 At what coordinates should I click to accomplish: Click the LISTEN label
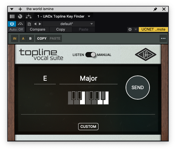click(x=78, y=55)
